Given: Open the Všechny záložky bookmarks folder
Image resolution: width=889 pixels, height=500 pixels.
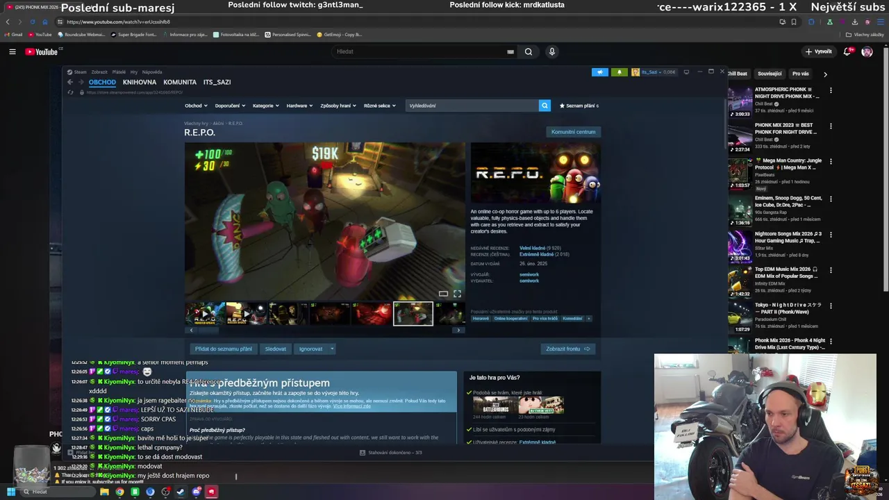Looking at the screenshot, I should [x=865, y=34].
